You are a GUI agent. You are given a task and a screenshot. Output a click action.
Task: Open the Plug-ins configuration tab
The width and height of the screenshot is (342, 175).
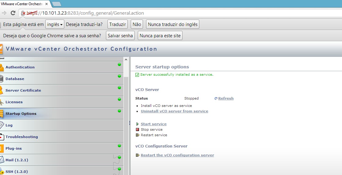pyautogui.click(x=13, y=148)
